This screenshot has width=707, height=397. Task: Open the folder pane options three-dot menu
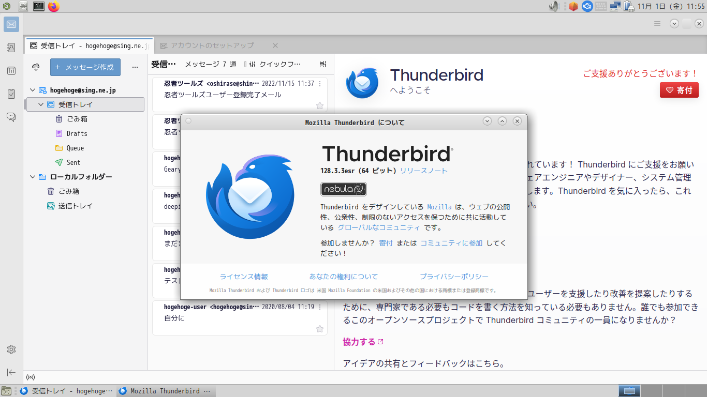135,67
